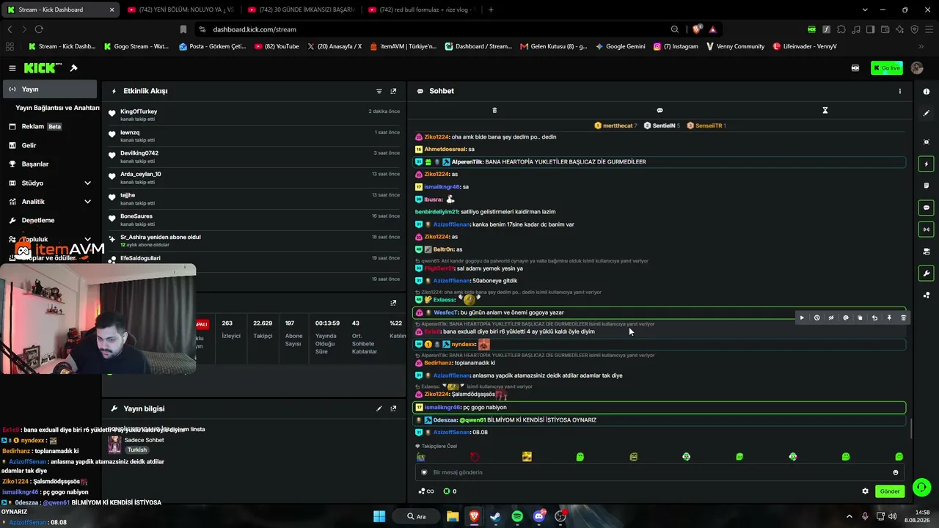Click the play icon on WesfecT's message
This screenshot has width=939, height=528.
802,318
